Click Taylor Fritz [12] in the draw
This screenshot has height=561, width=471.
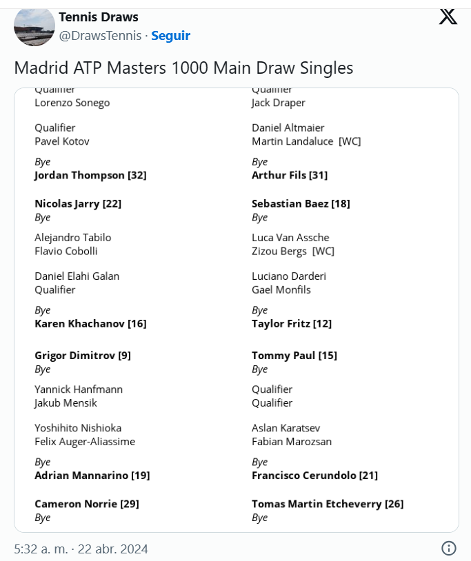tap(292, 324)
